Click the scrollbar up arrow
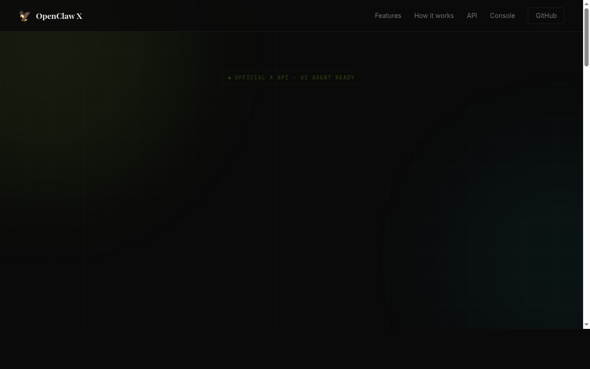 587,3
